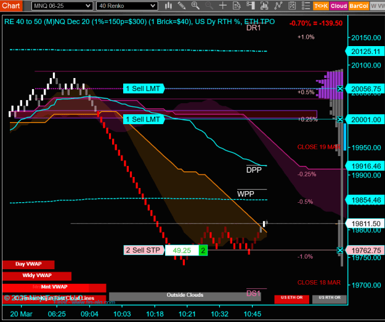Click the 19762.75 stop price marker
This screenshot has height=322, width=385.
(365, 250)
